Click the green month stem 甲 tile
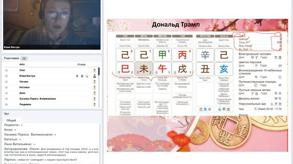This screenshot has height=164, width=293. (x=162, y=55)
